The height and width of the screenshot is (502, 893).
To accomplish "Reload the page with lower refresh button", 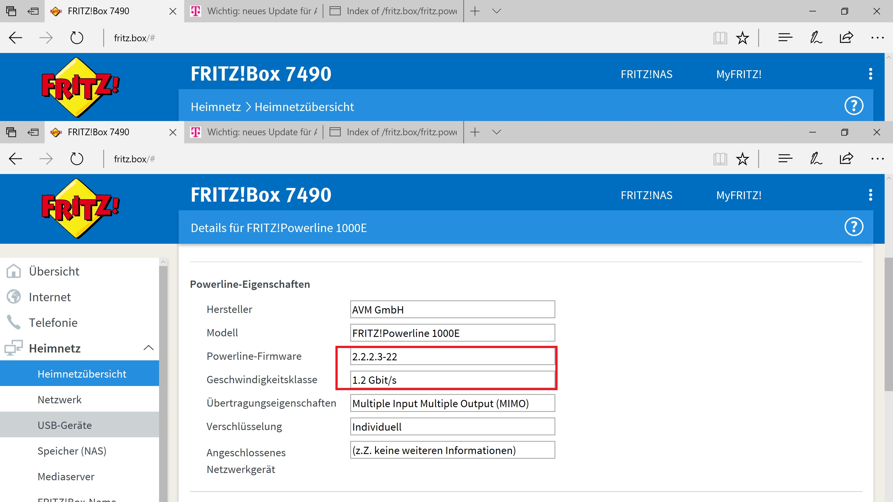I will [x=77, y=159].
